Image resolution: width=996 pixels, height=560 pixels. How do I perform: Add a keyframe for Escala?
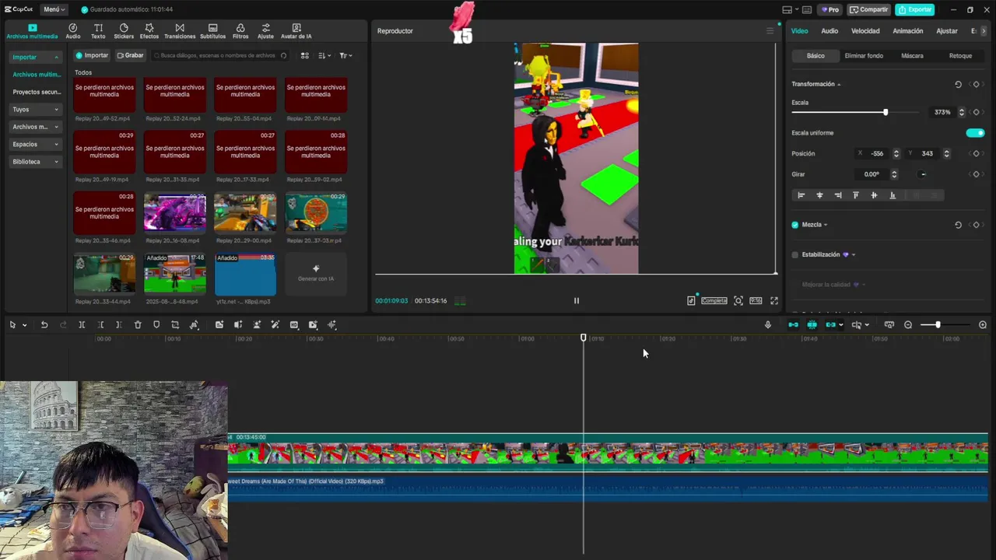[976, 112]
